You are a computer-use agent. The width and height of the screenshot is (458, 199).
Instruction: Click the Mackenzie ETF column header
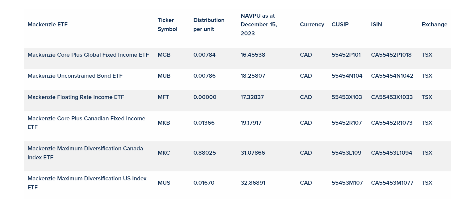(x=47, y=24)
